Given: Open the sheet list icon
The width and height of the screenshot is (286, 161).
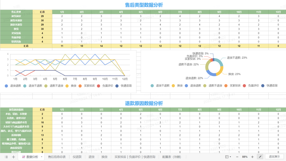Looking at the screenshot, I should coord(6,157).
